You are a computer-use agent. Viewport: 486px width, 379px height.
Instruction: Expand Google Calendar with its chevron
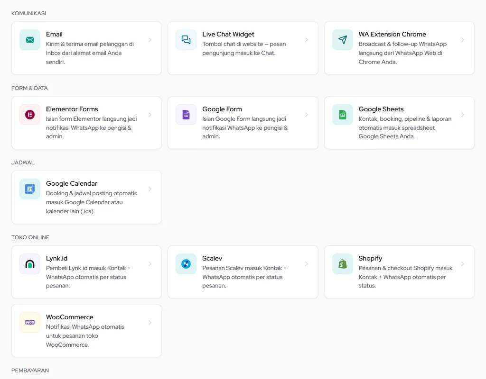(150, 189)
